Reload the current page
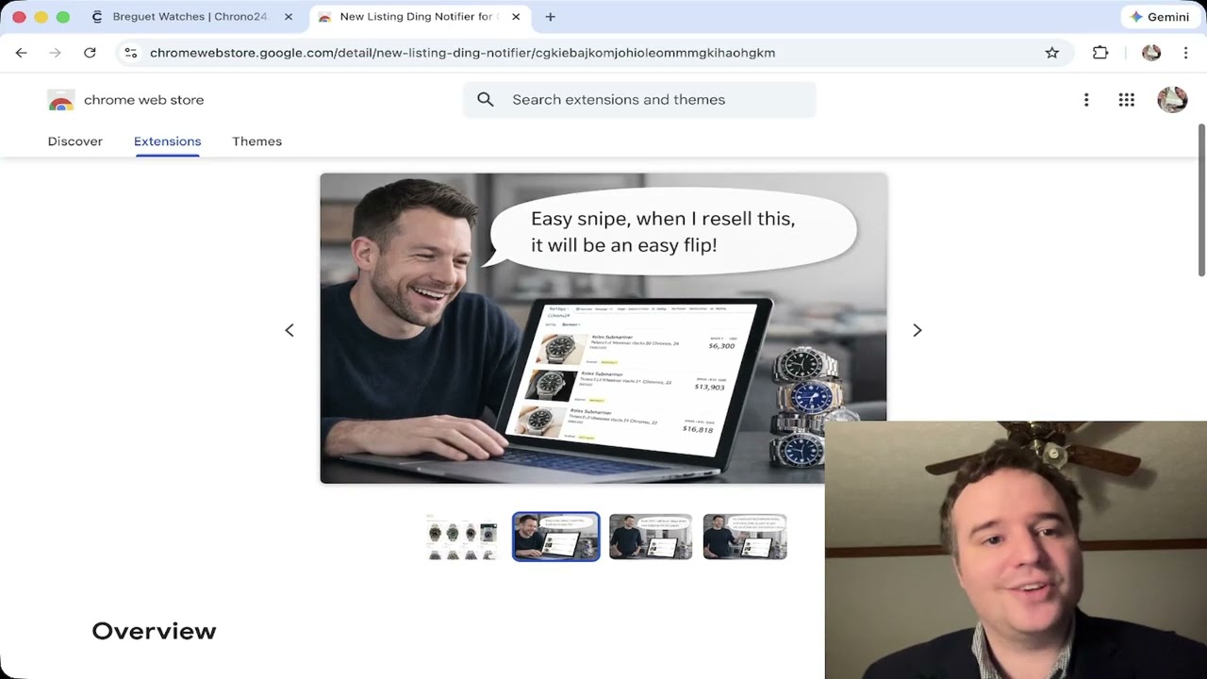1207x679 pixels. tap(90, 53)
